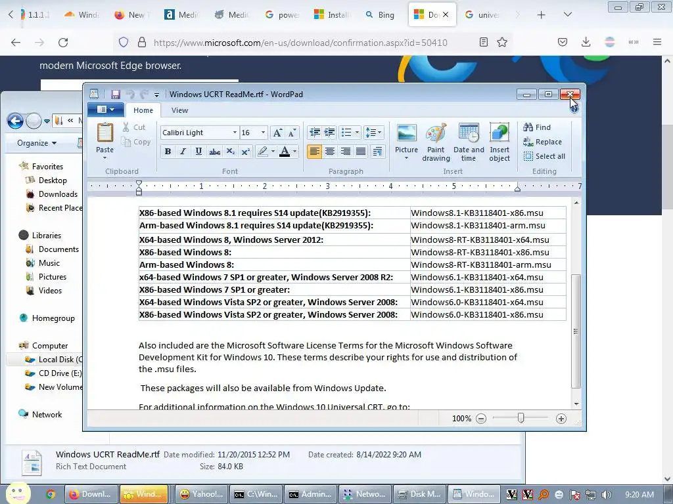Click the Firefox downloads arrow icon
673x504 pixels.
(x=586, y=42)
